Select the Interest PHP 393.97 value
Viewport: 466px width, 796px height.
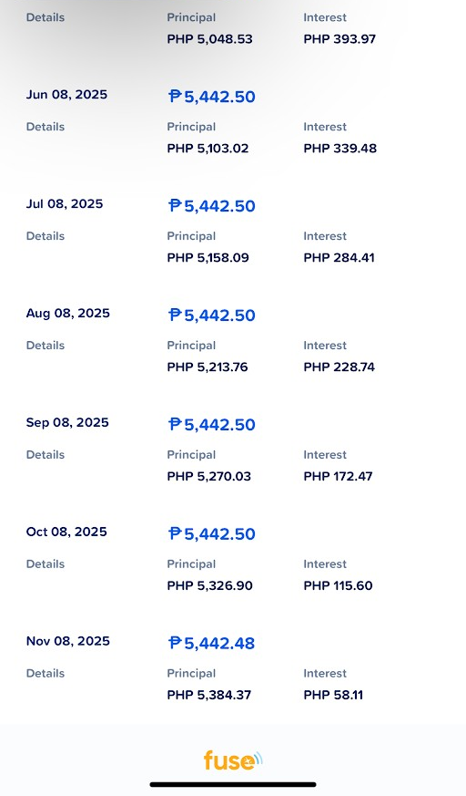pos(339,39)
